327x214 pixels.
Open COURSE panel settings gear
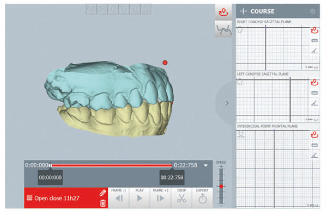click(312, 11)
